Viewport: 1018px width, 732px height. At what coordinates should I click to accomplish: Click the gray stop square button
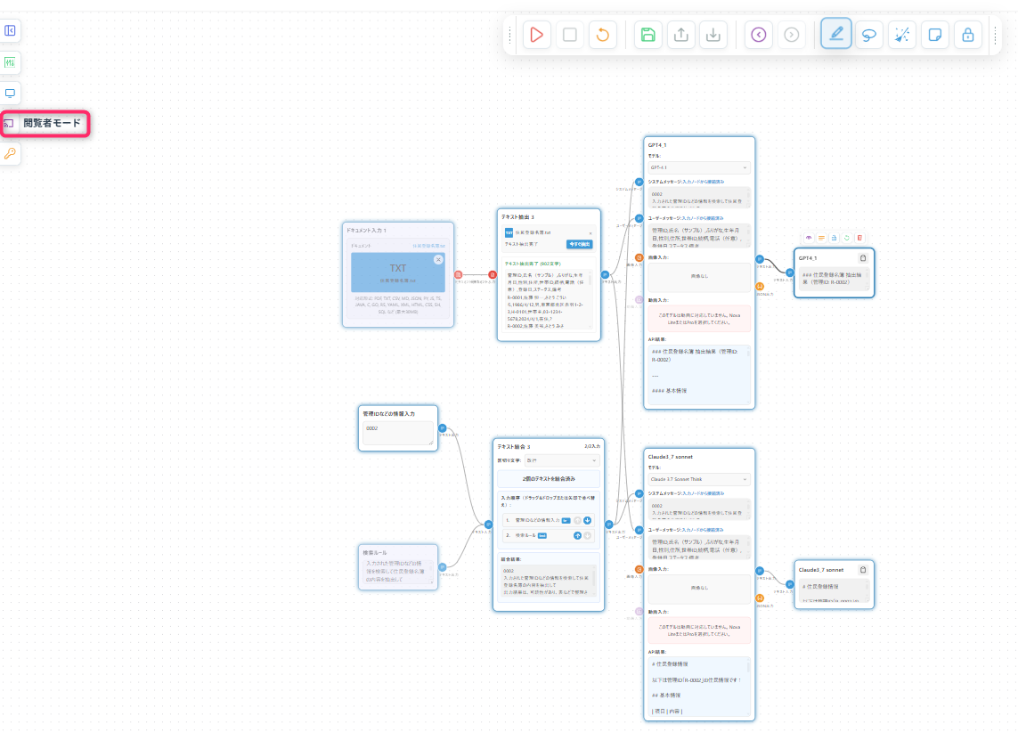click(569, 35)
